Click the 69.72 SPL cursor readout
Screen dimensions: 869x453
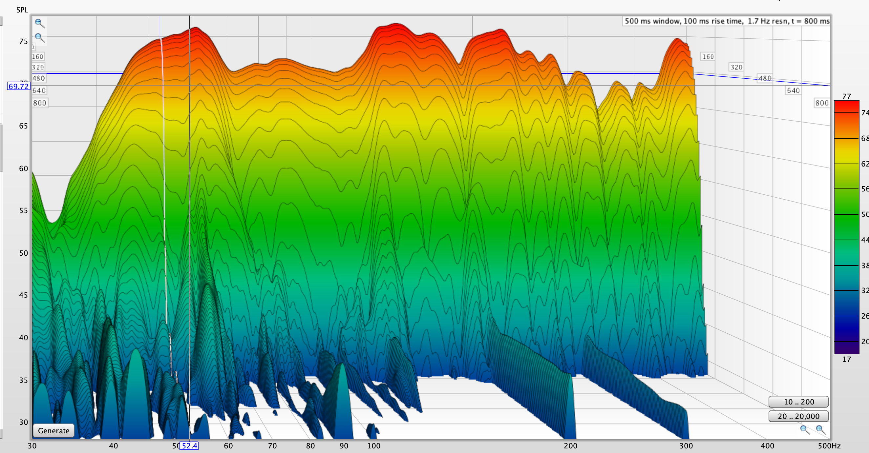(19, 86)
